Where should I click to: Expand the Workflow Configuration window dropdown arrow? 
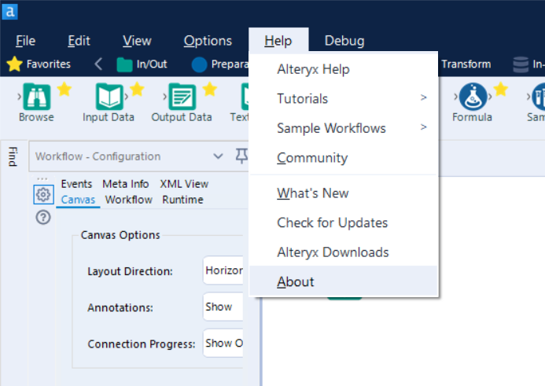coord(219,156)
